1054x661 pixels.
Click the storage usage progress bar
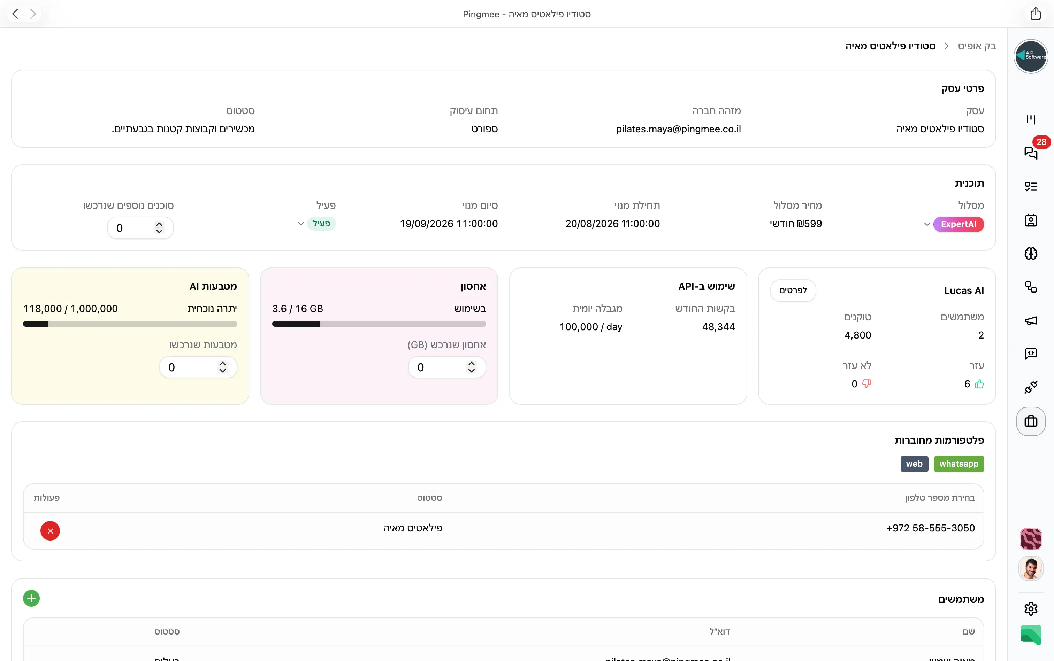pyautogui.click(x=379, y=324)
